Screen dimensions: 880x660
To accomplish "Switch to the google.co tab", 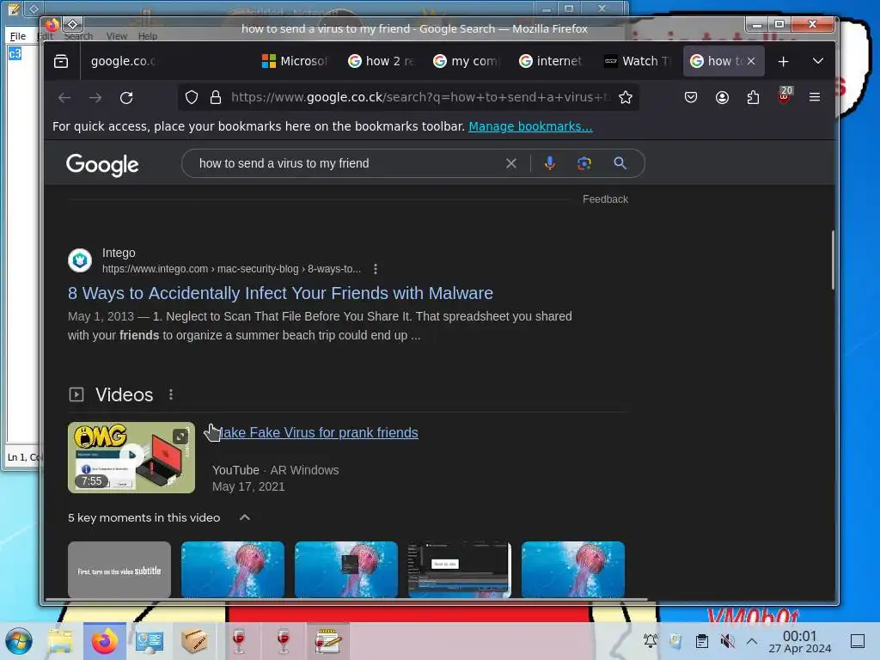I will (124, 61).
